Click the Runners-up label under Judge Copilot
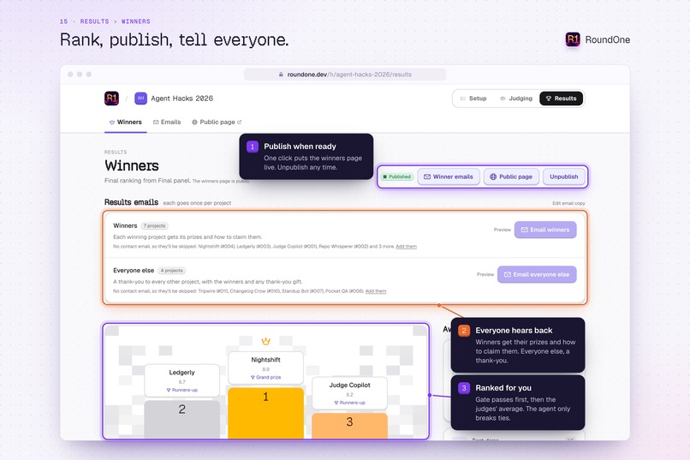This screenshot has width=690, height=460. pyautogui.click(x=349, y=403)
